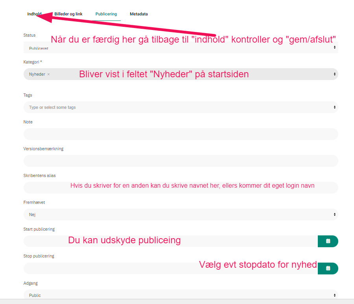Click the Adgang field label

(x=30, y=283)
